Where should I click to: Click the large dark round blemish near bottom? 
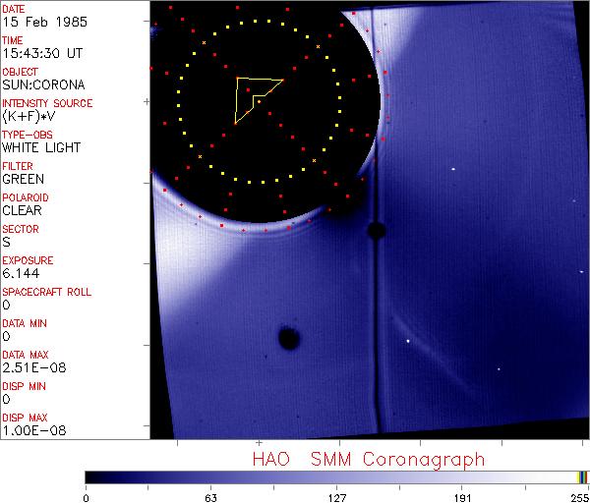point(289,338)
